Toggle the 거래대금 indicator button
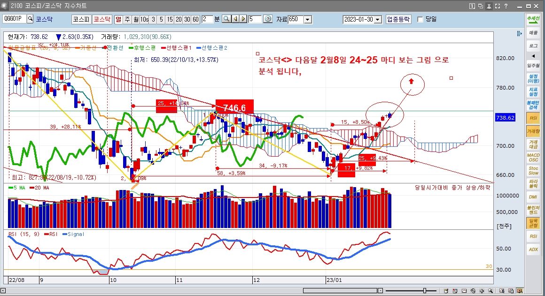Viewport: 545px width, 296px height. pos(533,144)
